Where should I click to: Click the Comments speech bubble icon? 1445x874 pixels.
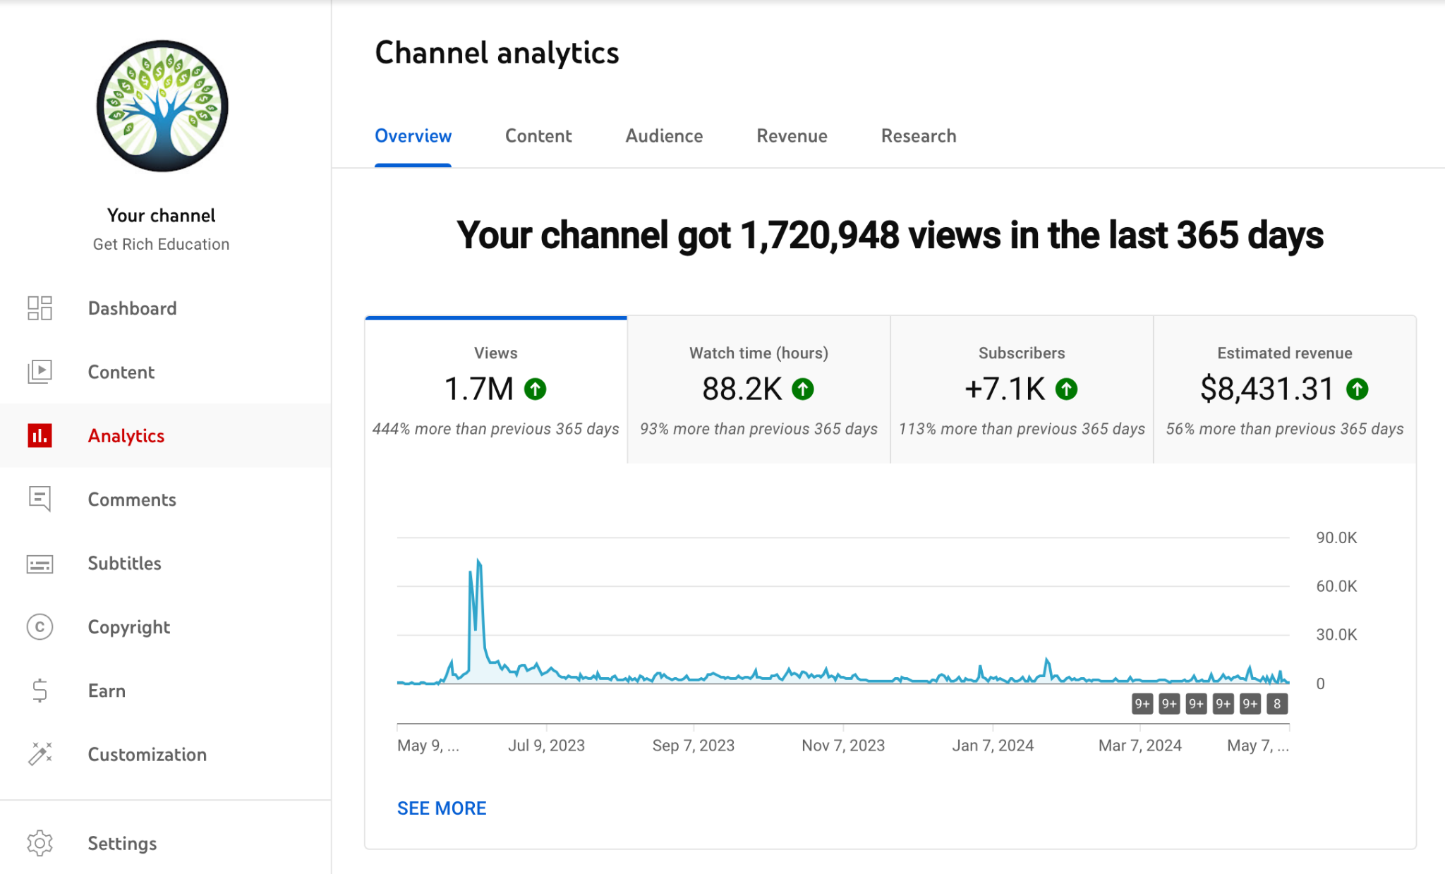[40, 499]
